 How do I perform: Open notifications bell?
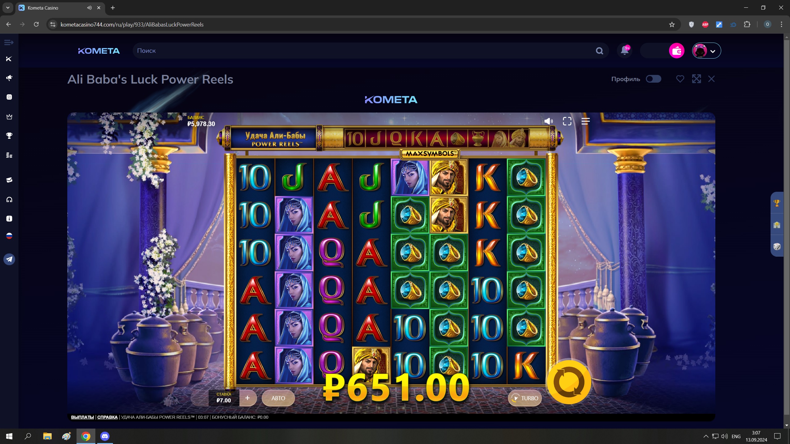pos(625,51)
